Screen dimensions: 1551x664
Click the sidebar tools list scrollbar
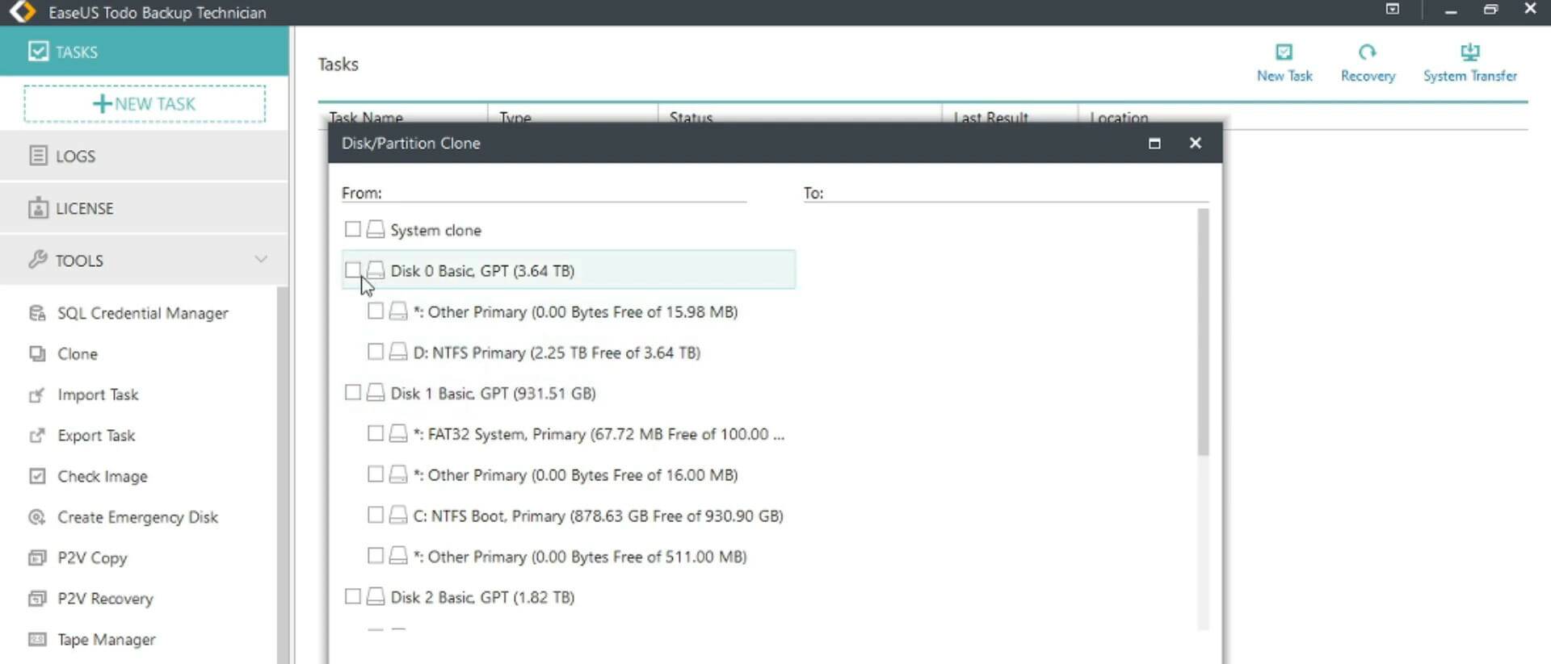point(283,474)
